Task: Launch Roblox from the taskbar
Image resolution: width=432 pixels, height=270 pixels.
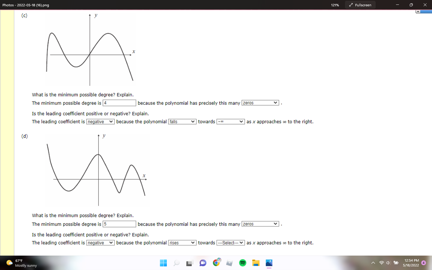Action: 229,263
